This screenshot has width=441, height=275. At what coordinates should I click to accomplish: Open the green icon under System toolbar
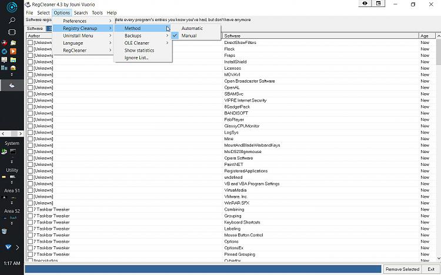(x=4, y=152)
